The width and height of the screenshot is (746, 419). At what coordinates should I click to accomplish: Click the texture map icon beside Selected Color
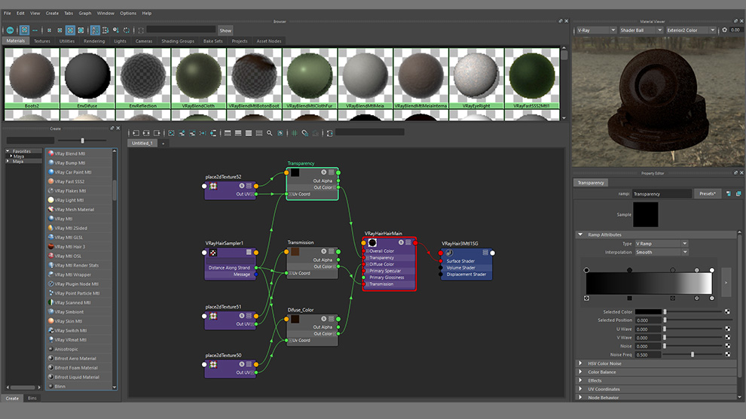click(x=727, y=311)
